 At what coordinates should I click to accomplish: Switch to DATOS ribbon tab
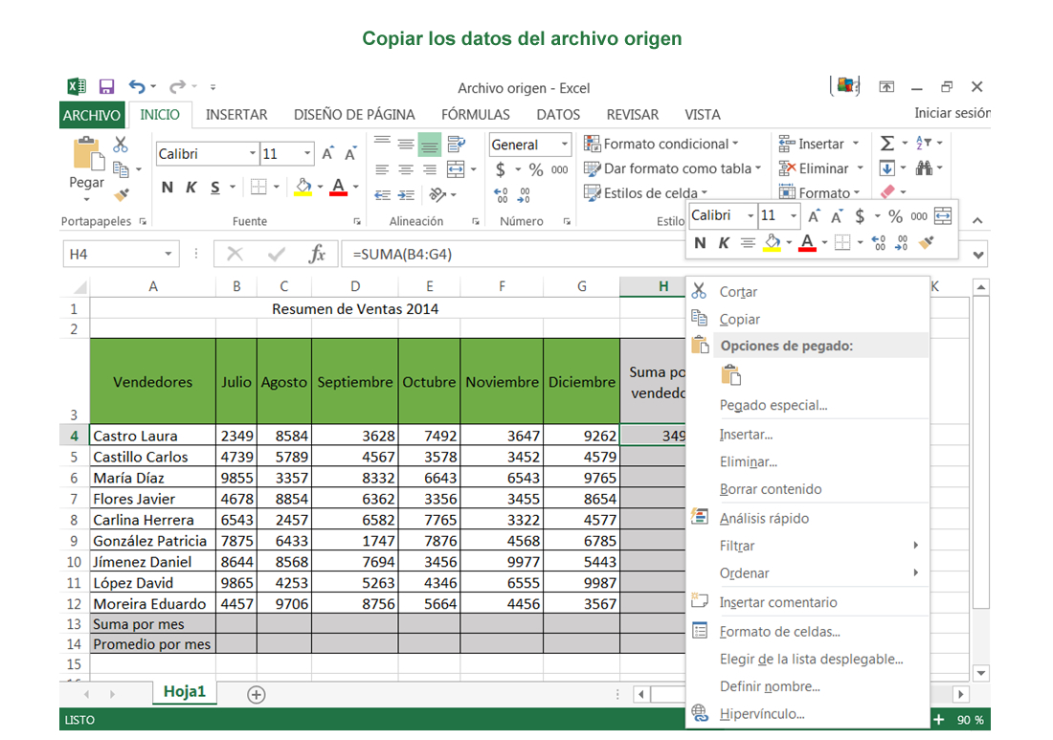(558, 115)
